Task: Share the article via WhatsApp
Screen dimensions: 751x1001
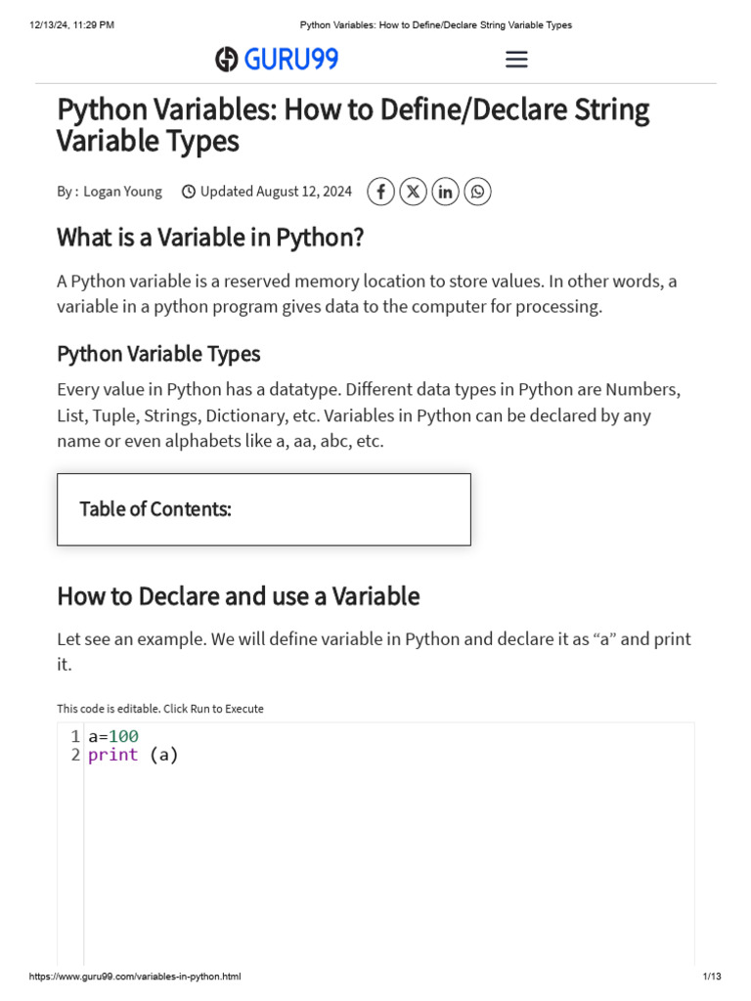Action: point(477,192)
